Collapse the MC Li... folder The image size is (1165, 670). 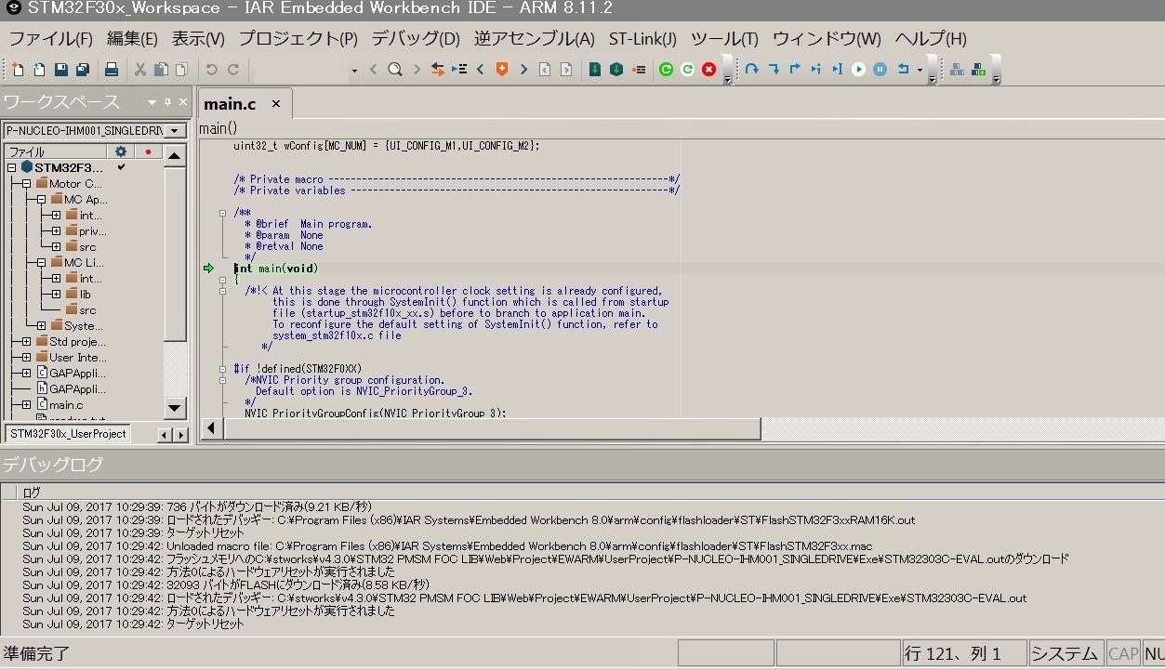coord(42,262)
